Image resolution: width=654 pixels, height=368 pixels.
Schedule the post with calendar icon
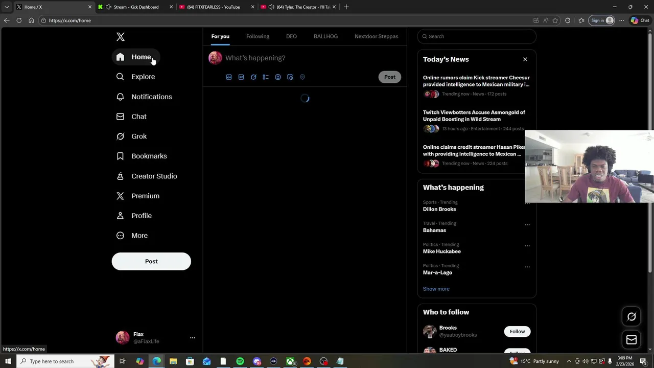(x=290, y=77)
